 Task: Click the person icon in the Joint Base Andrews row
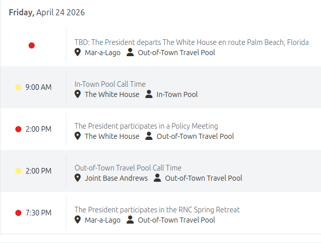pos(157,178)
